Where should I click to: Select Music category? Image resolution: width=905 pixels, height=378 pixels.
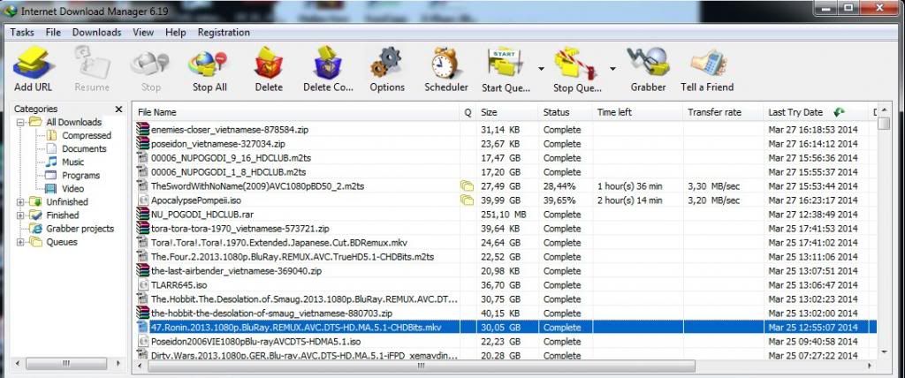click(x=73, y=163)
